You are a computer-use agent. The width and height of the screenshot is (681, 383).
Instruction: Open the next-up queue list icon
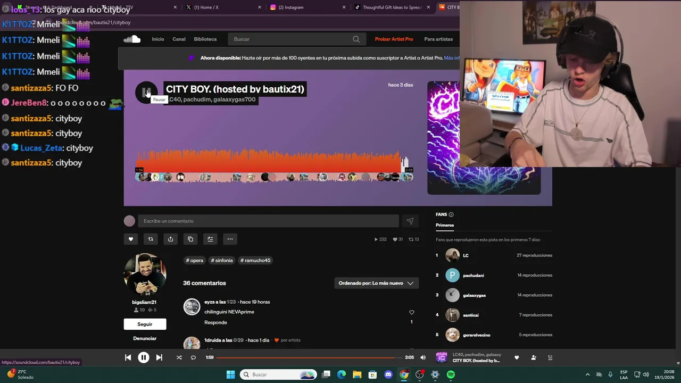click(x=550, y=357)
